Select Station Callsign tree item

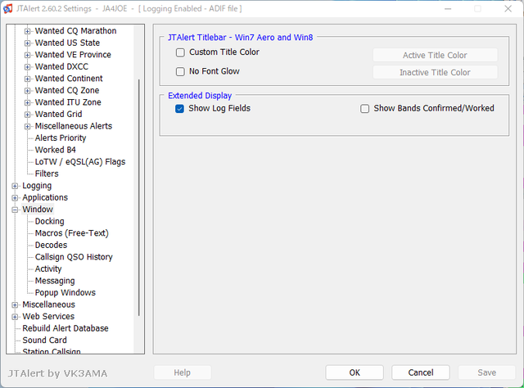(x=52, y=351)
